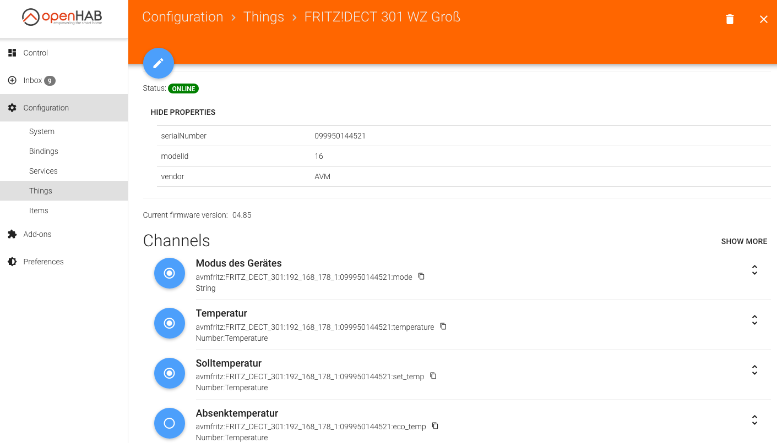Viewport: 777px width, 443px height.
Task: Open the Bindings configuration page
Action: pyautogui.click(x=44, y=151)
